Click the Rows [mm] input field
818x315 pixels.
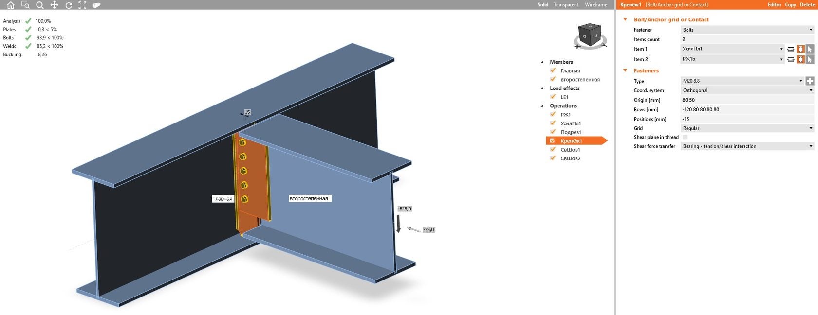747,109
